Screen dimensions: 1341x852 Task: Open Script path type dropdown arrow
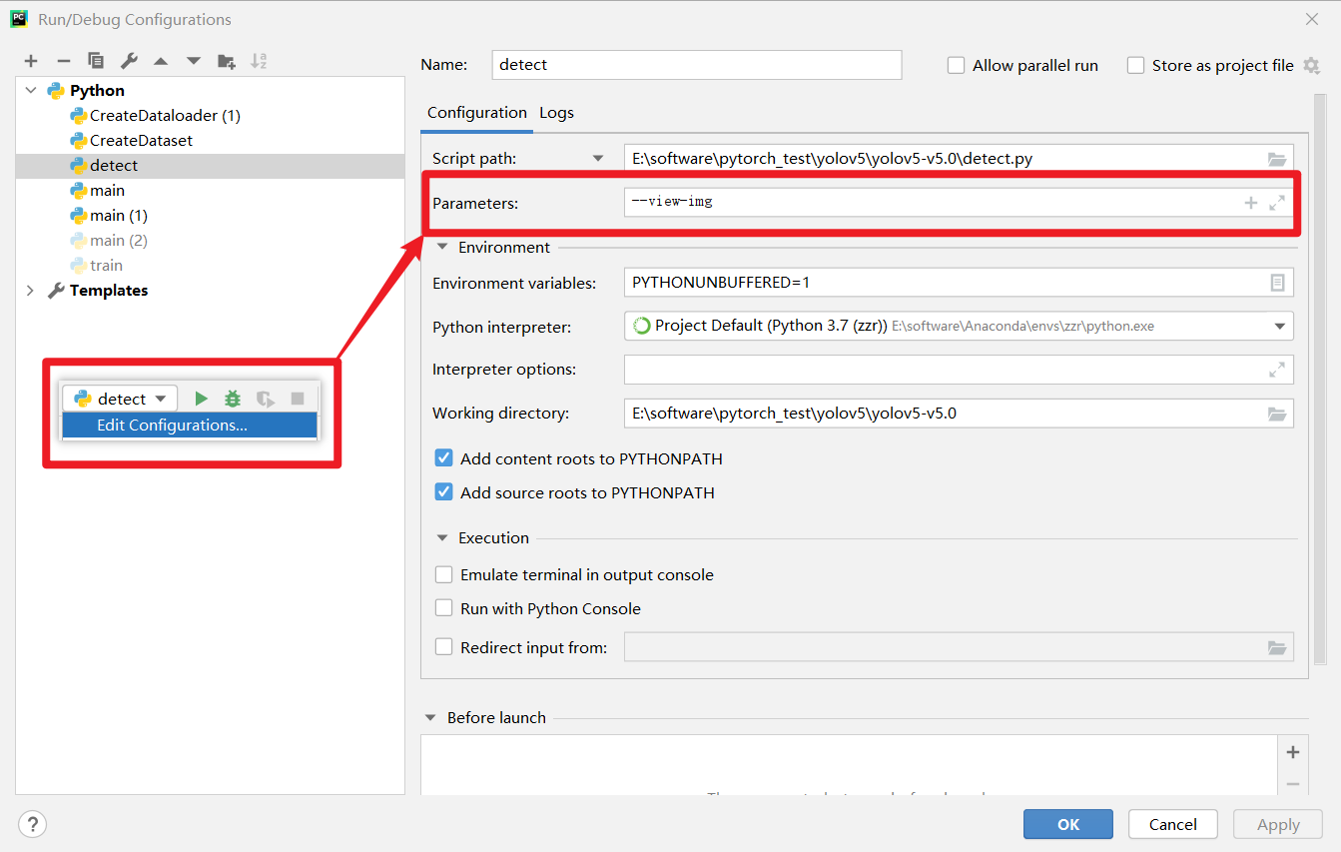coord(598,159)
